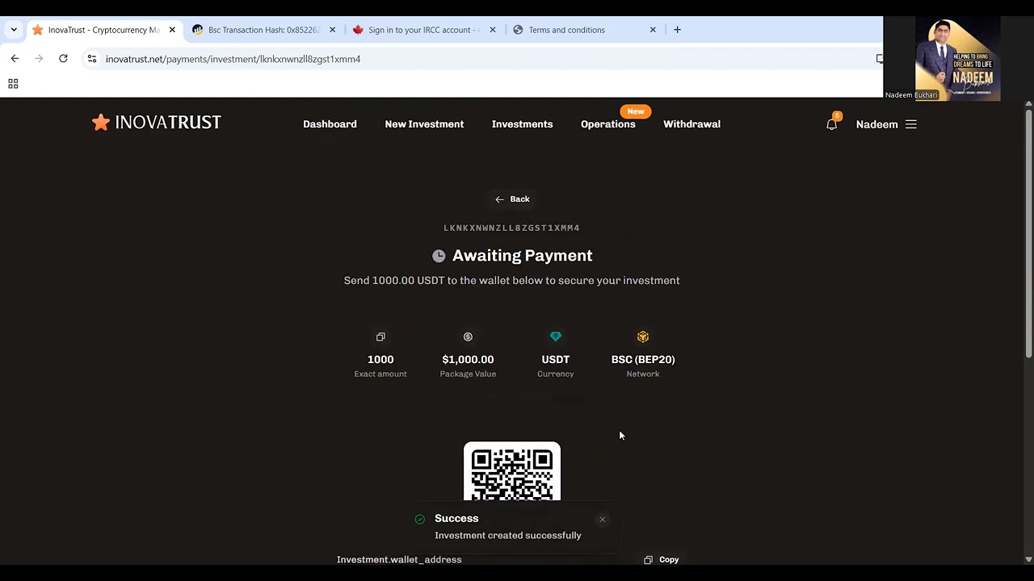This screenshot has width=1034, height=581.
Task: Go to Dashboard
Action: tap(330, 124)
